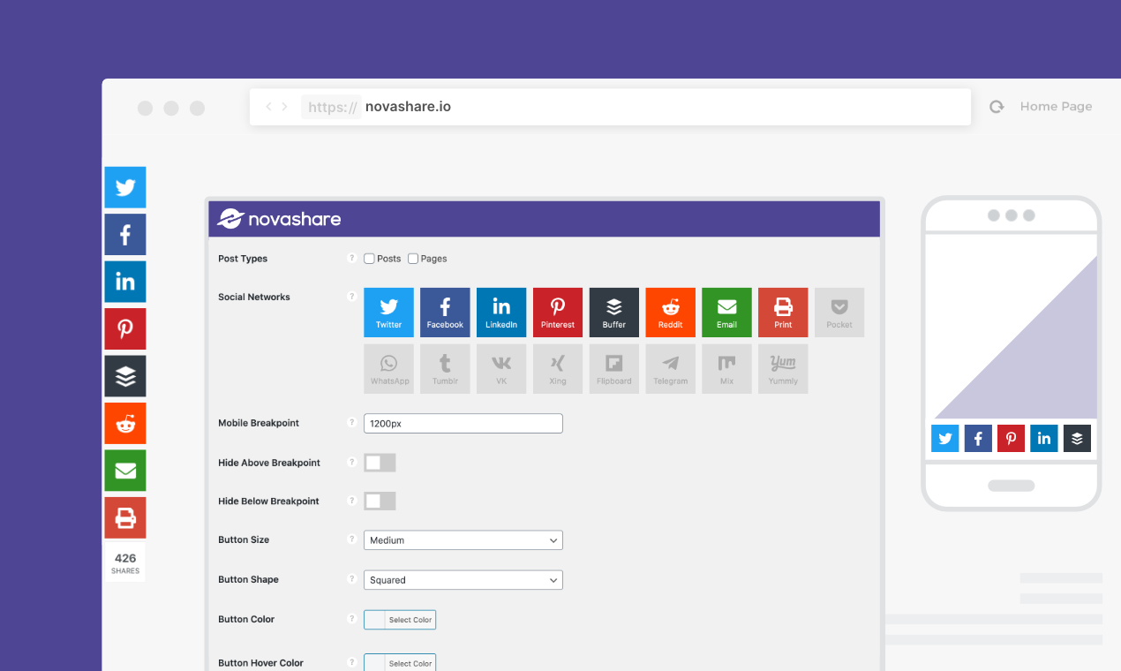This screenshot has height=671, width=1121.
Task: Select the Buffer network tile in settings
Action: 614,313
